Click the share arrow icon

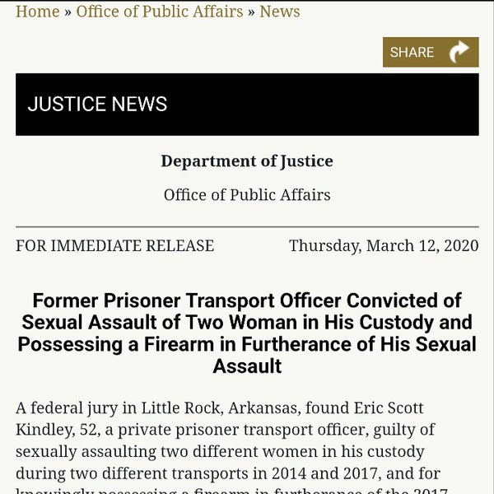click(459, 52)
